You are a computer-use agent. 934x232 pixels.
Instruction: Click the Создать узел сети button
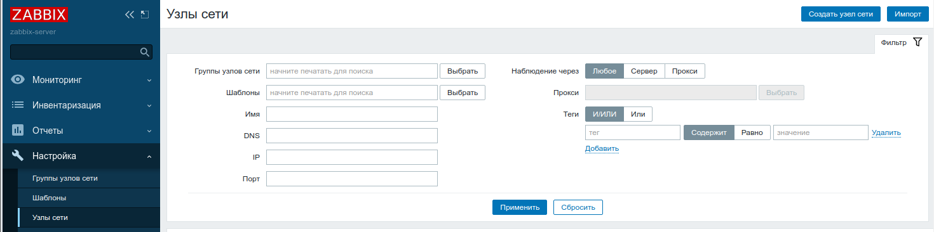(841, 14)
